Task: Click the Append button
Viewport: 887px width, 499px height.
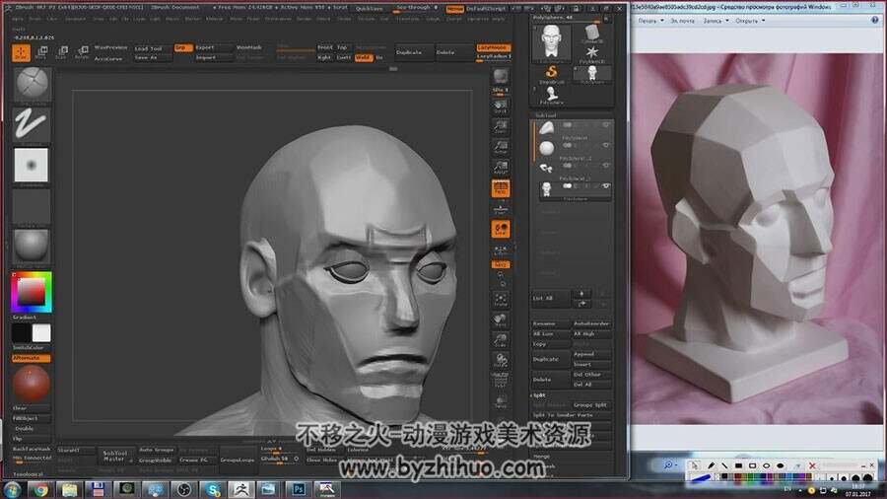Action: pyautogui.click(x=591, y=354)
